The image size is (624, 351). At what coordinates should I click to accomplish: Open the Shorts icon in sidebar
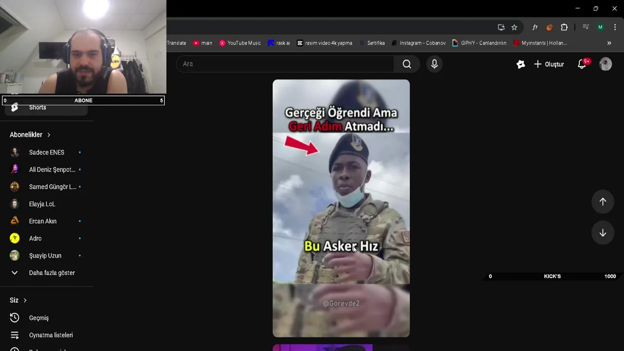coord(15,107)
